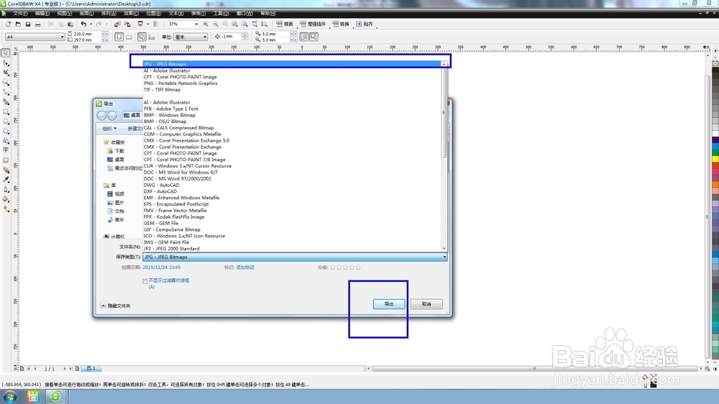Pick the yellow swatch in color palette

coord(715,159)
